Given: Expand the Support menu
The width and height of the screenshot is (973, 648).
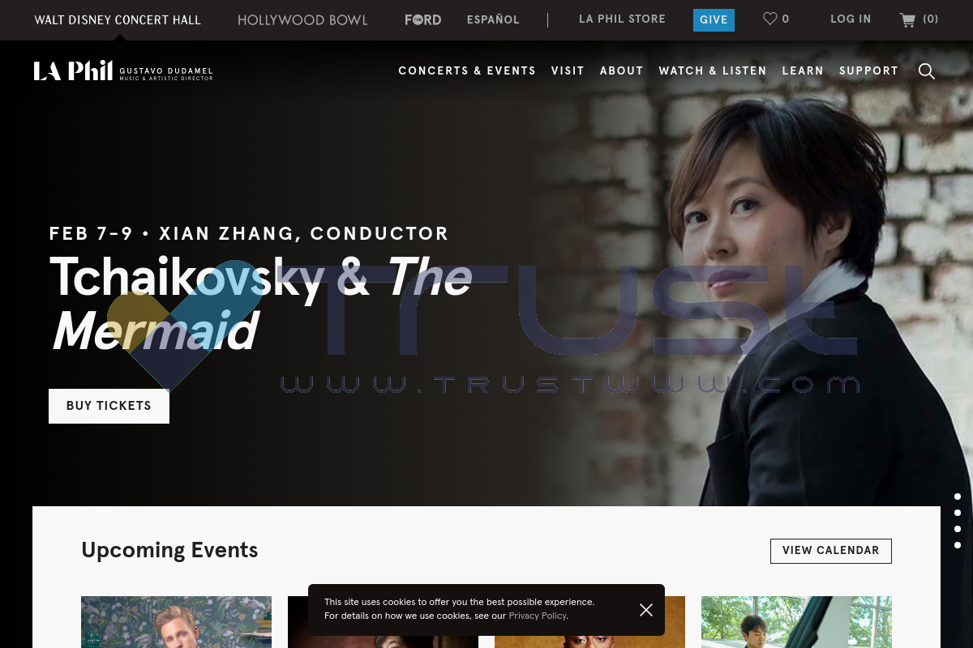Looking at the screenshot, I should [868, 71].
